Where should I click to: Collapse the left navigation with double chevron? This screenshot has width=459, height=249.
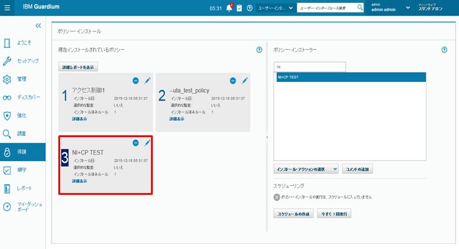(x=39, y=26)
